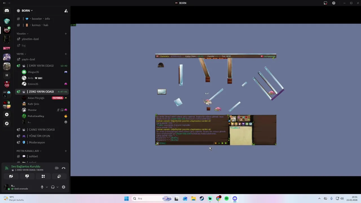The image size is (361, 203).
Task: Click the invite people icon next to BORN
Action: [66, 11]
